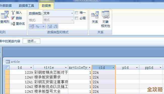Viewport: 164px width, 94px height.
Task: Click the select-all corner of datasheet
Action: pyautogui.click(x=7, y=67)
